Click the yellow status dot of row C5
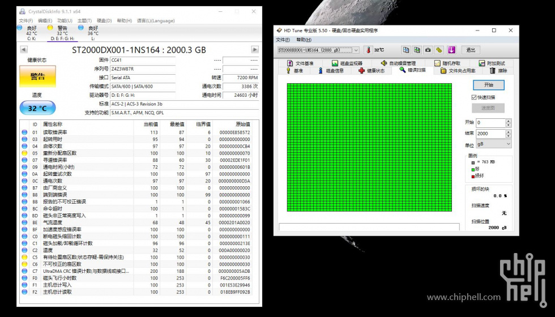The image size is (555, 317). (24, 257)
